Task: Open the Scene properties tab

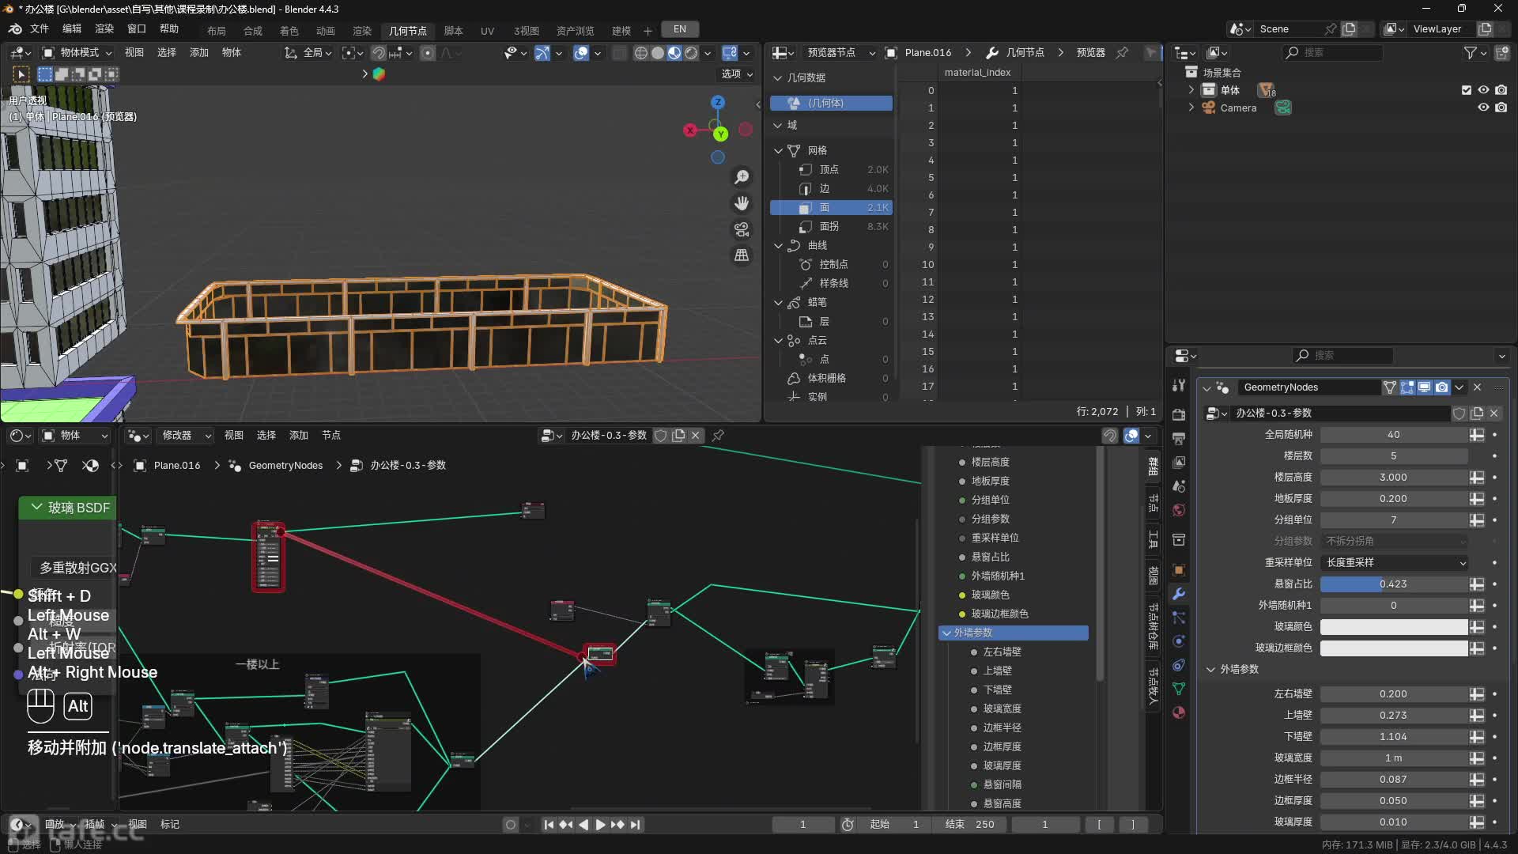Action: [1179, 486]
